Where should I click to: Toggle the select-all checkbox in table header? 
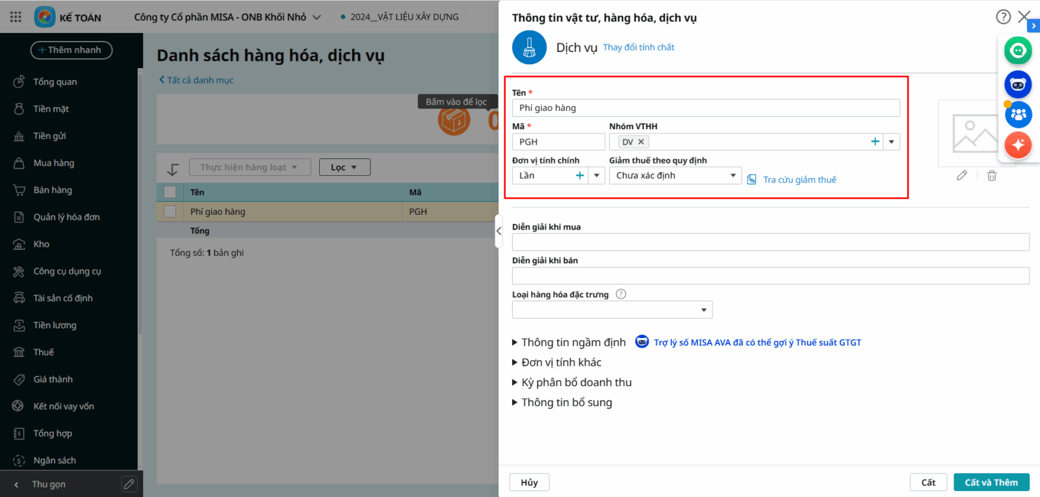pos(170,192)
